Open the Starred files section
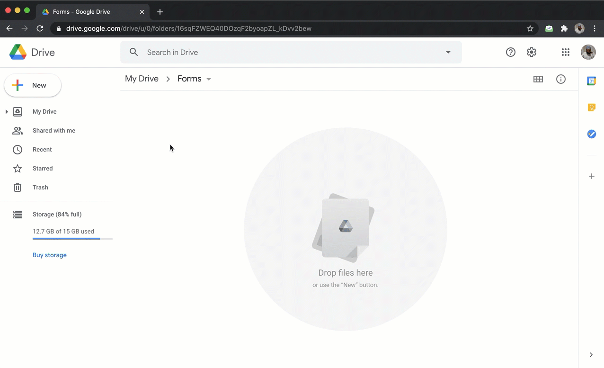Screen dimensions: 604x368 click(x=43, y=169)
